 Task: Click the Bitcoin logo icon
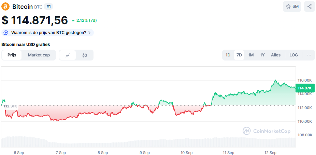pyautogui.click(x=5, y=6)
